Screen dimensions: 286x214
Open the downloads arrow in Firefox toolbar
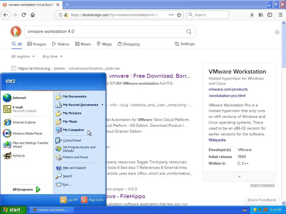click(x=252, y=15)
